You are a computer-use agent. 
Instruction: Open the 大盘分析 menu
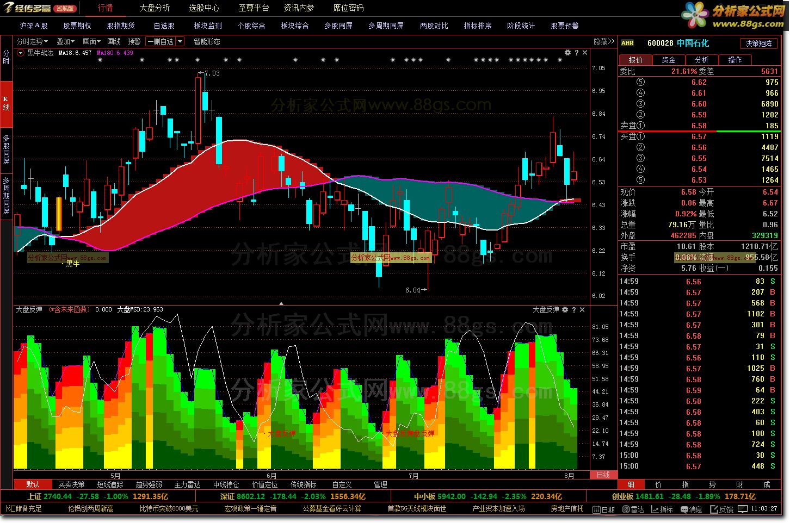click(x=155, y=8)
